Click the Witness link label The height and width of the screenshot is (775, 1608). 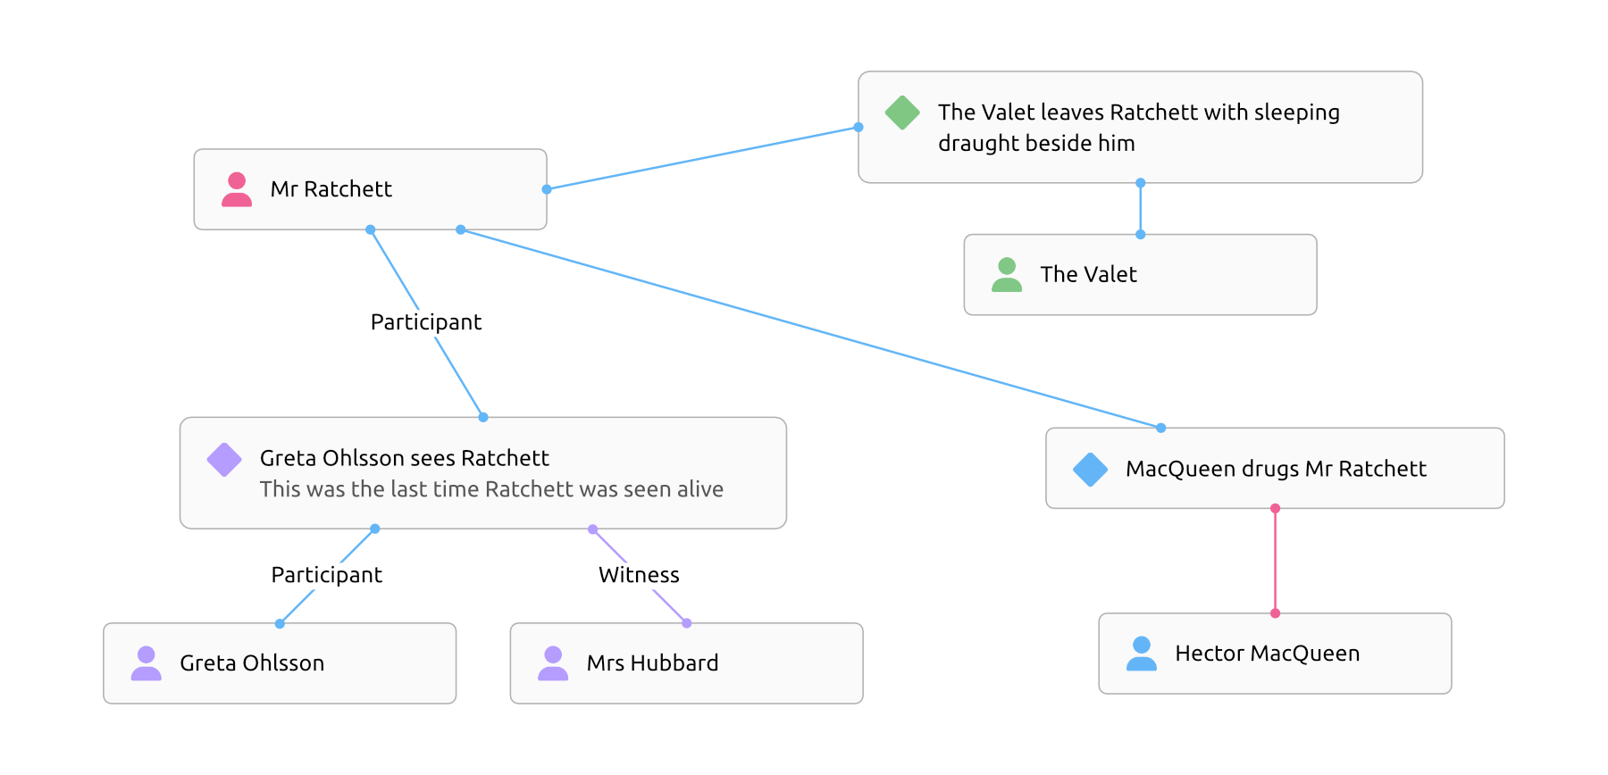pyautogui.click(x=639, y=575)
